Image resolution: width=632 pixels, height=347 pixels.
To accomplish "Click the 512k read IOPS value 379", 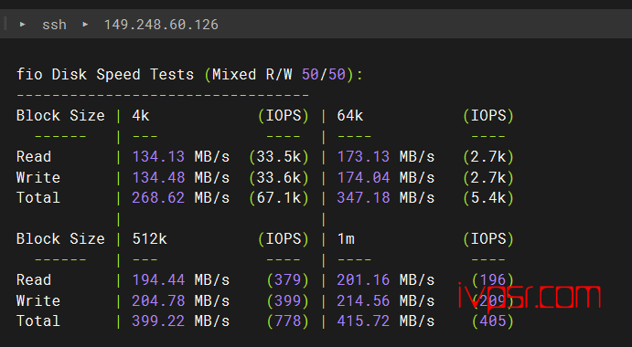I will point(288,279).
